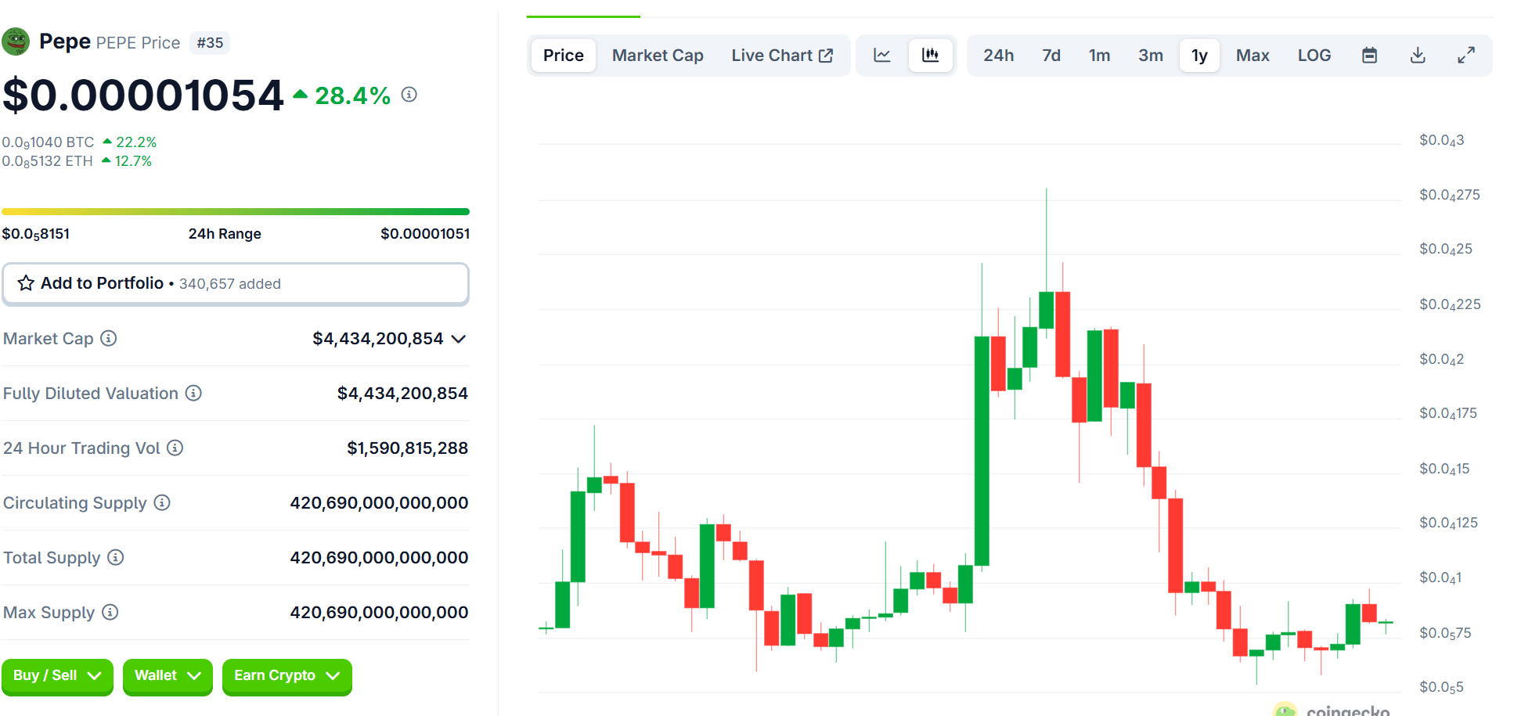Open Fully Diluted Valuation info icon
The height and width of the screenshot is (716, 1514).
193,393
